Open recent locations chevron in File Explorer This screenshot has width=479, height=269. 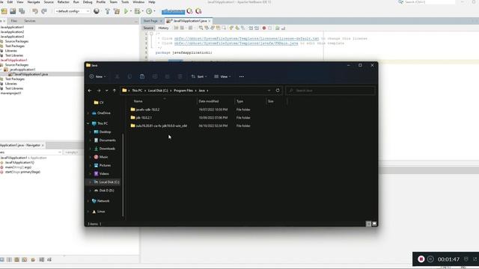106,90
